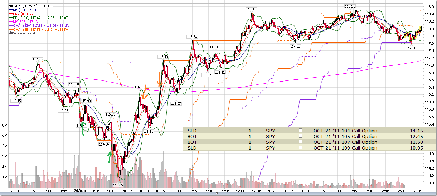The image size is (437, 196).
Task: Click the 11.50 price cell in trades table
Action: (x=417, y=142)
